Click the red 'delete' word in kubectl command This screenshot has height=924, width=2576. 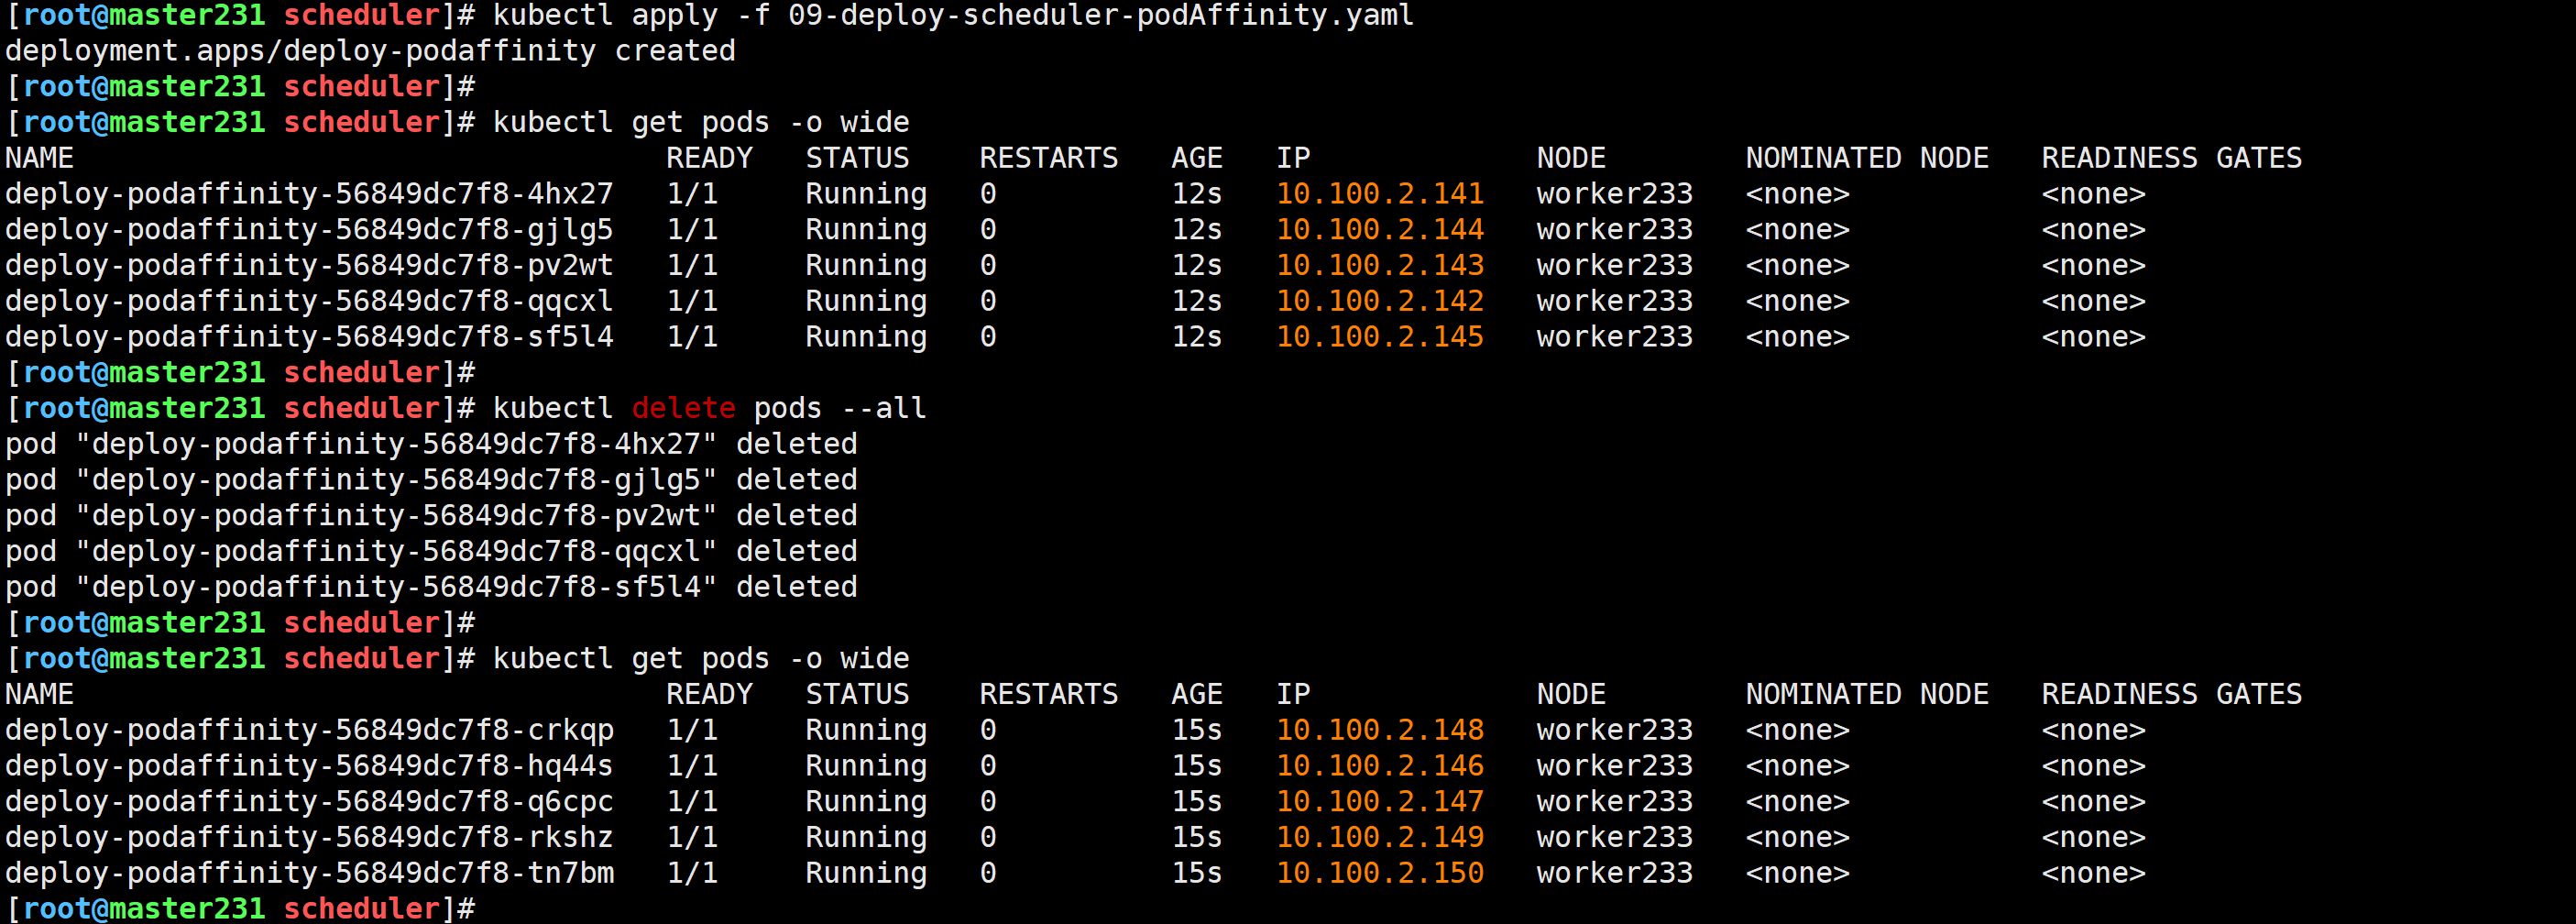tap(684, 408)
